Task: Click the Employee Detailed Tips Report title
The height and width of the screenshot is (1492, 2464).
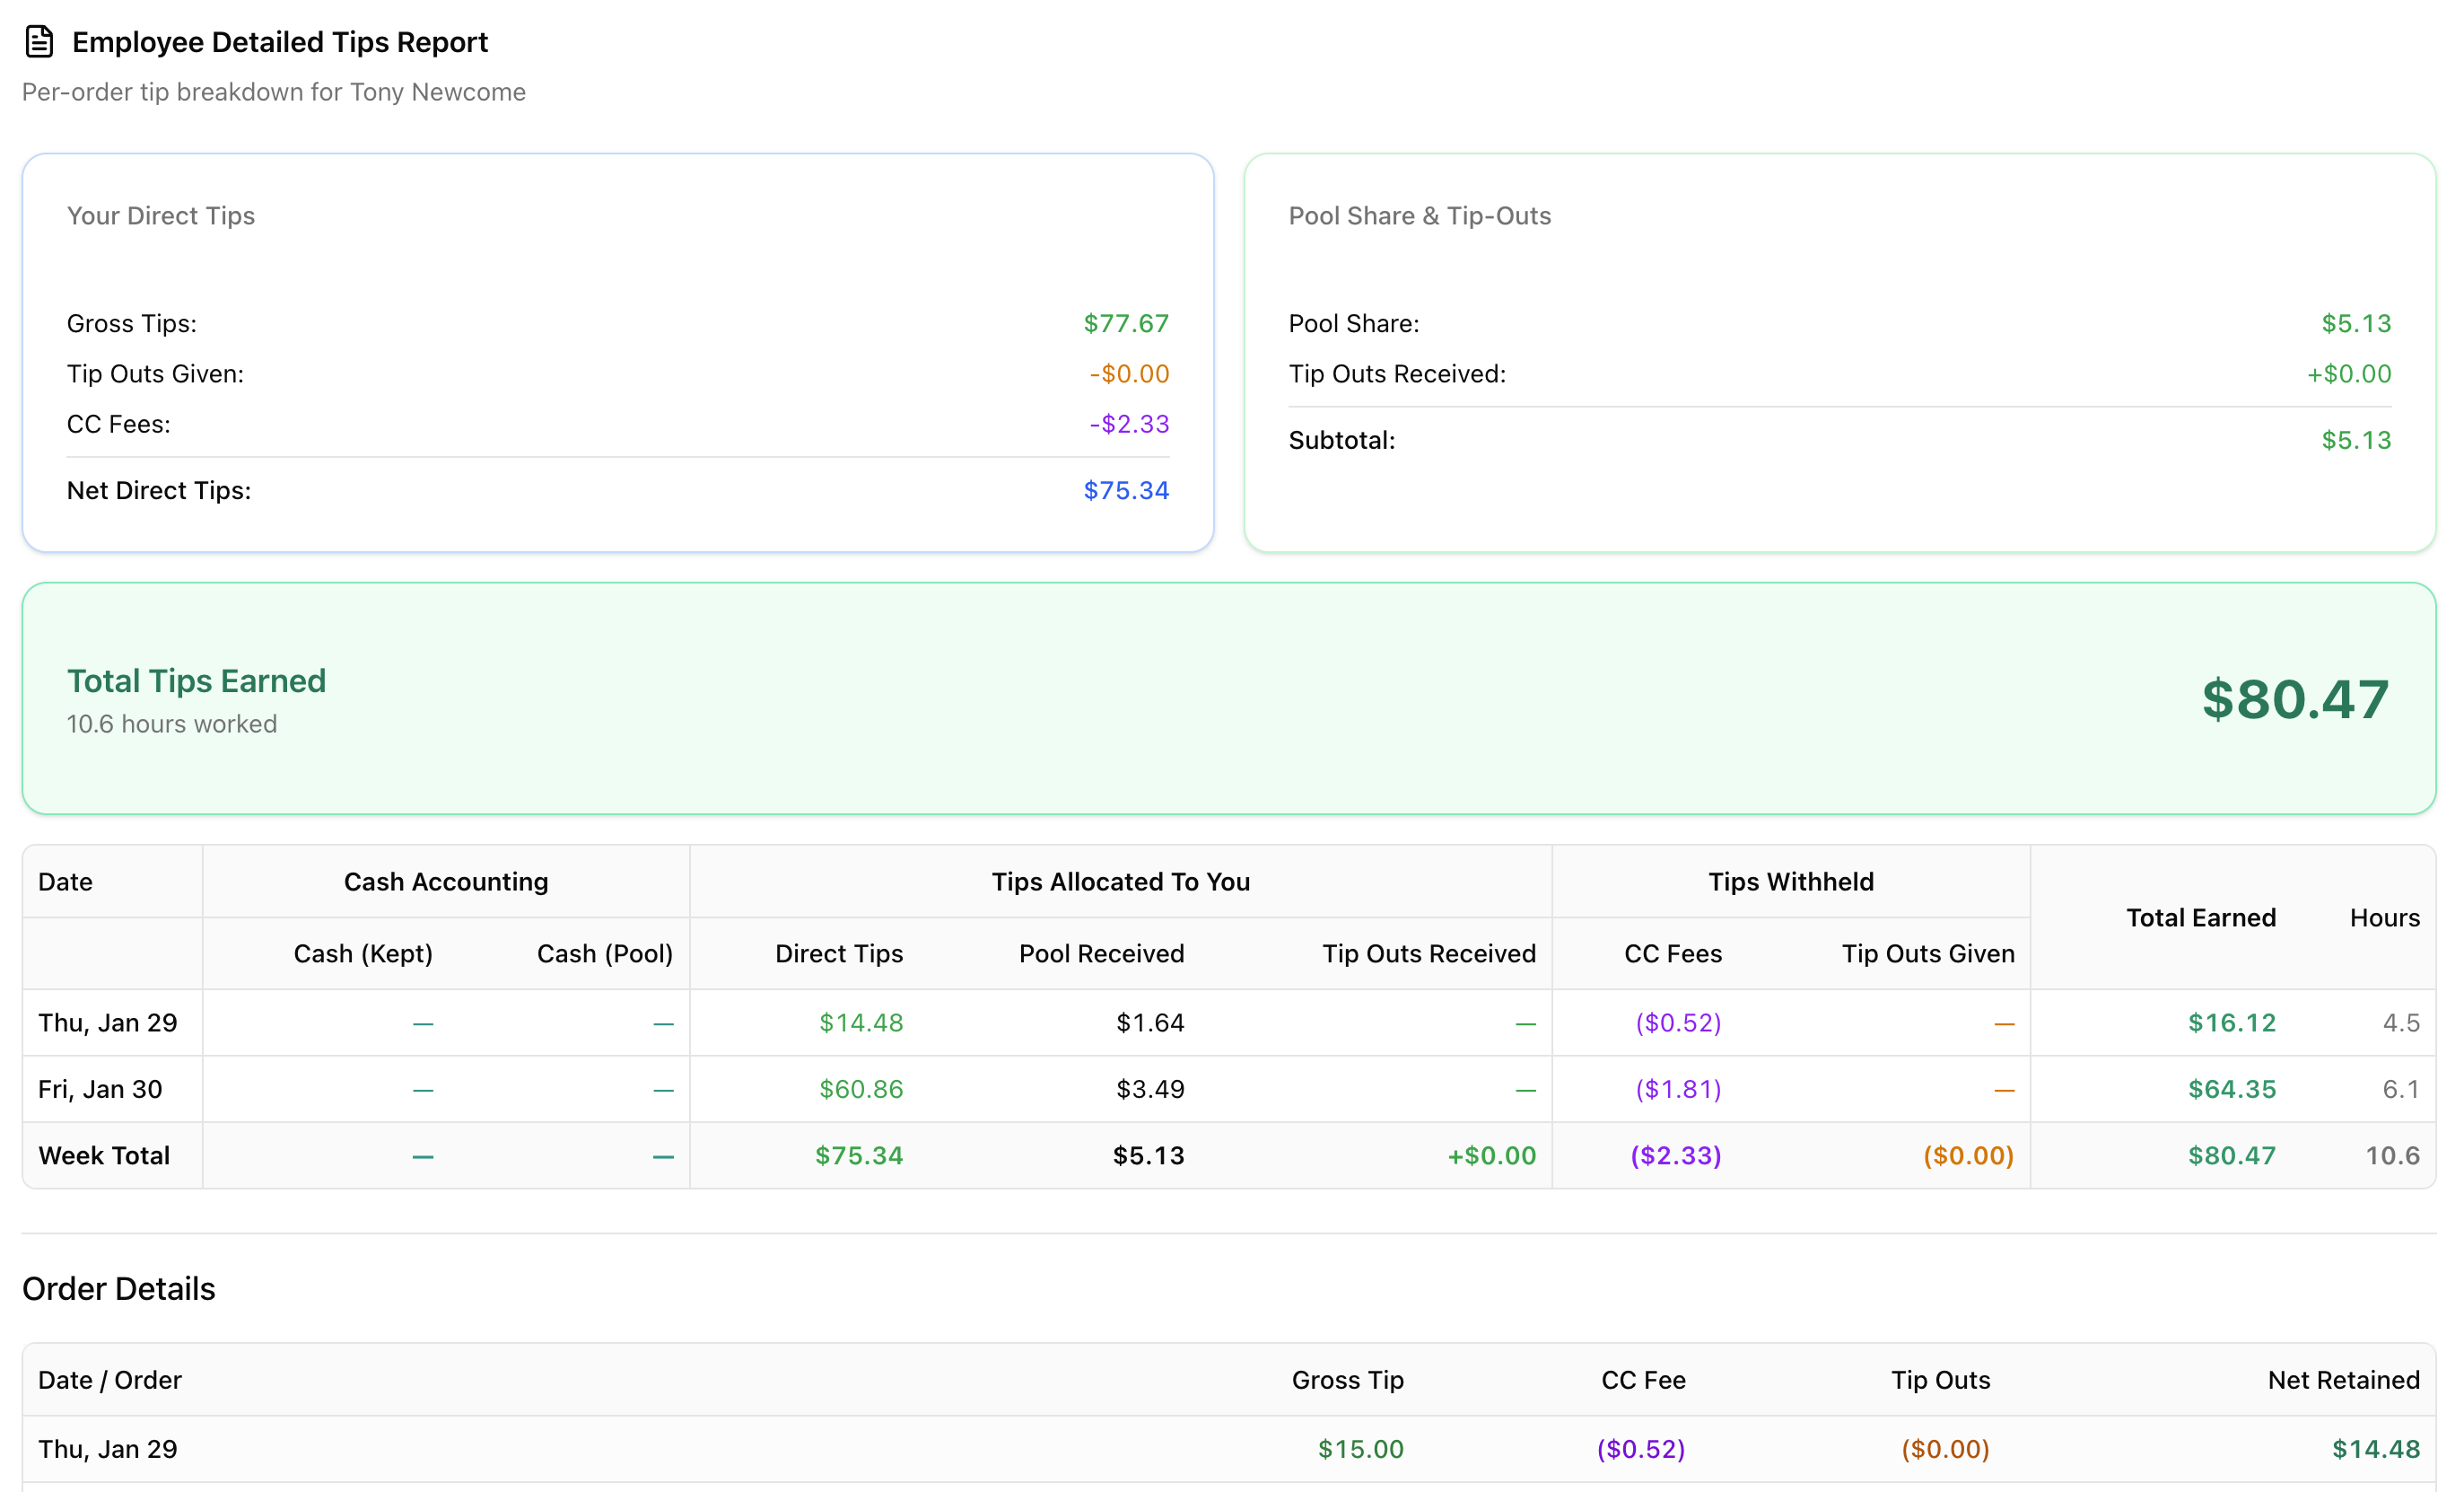Action: (279, 42)
